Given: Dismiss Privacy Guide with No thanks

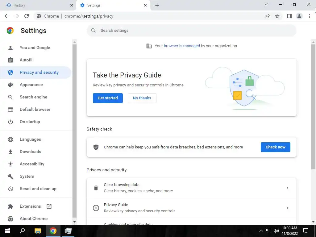Looking at the screenshot, I should 142,98.
